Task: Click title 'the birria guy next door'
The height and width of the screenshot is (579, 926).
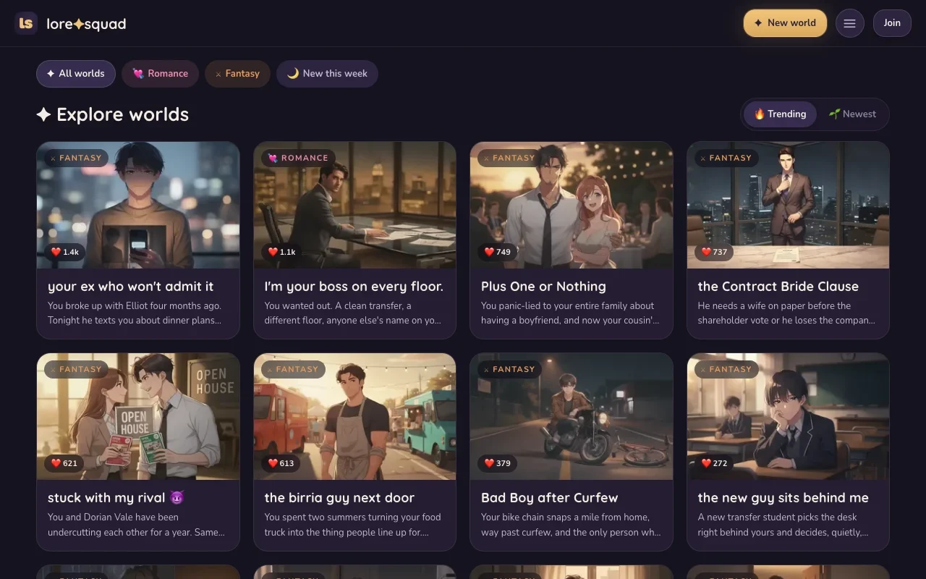Action: (339, 498)
